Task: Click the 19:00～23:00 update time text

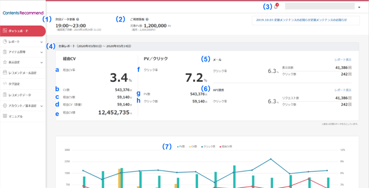Action: [70, 26]
